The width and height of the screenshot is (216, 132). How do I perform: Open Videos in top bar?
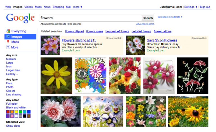(29, 7)
